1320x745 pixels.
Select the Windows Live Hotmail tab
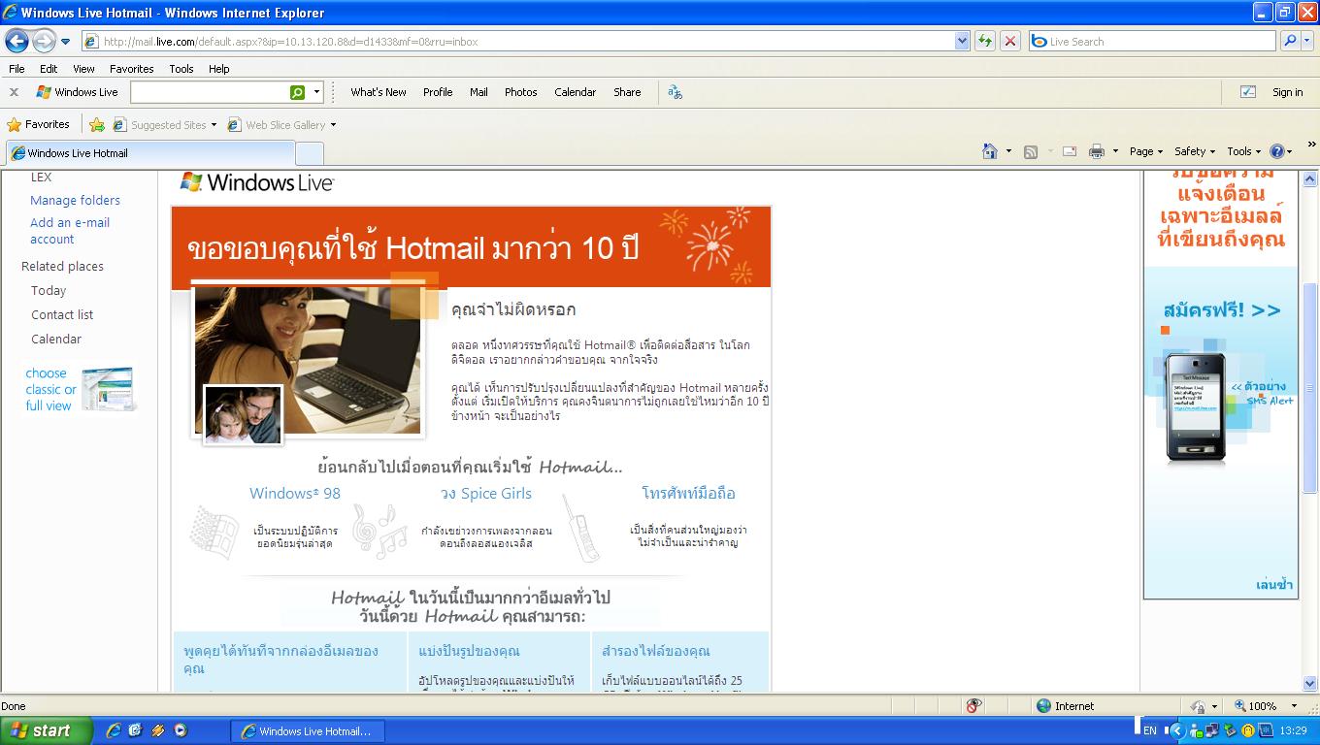(150, 153)
